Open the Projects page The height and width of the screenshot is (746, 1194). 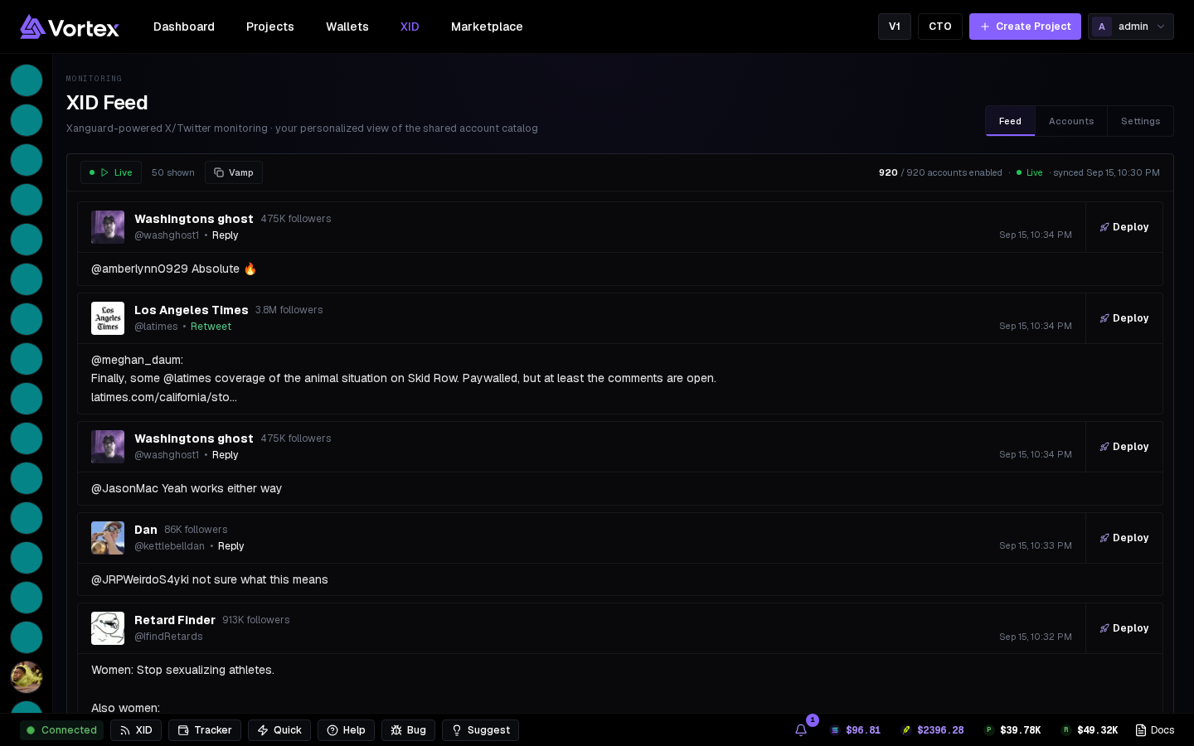(x=270, y=27)
